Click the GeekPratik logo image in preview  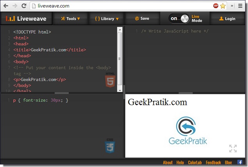[188, 131]
